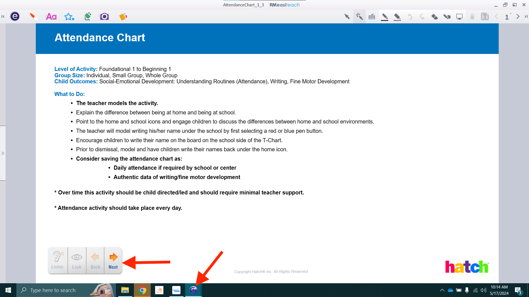The image size is (529, 297).
Task: Select the highlighter tool with gray underline
Action: pos(397,17)
